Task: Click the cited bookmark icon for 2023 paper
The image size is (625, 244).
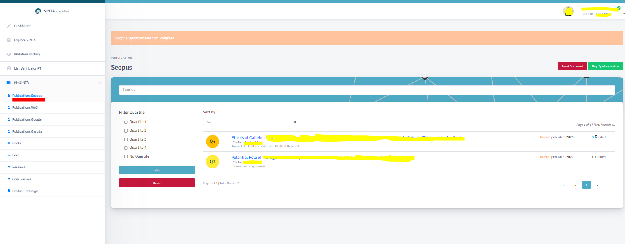Action: pos(596,137)
